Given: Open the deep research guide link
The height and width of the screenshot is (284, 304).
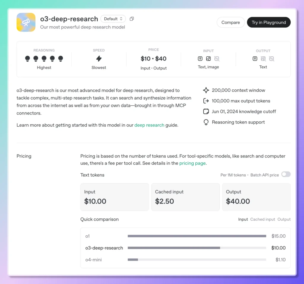Looking at the screenshot, I should coord(149,125).
